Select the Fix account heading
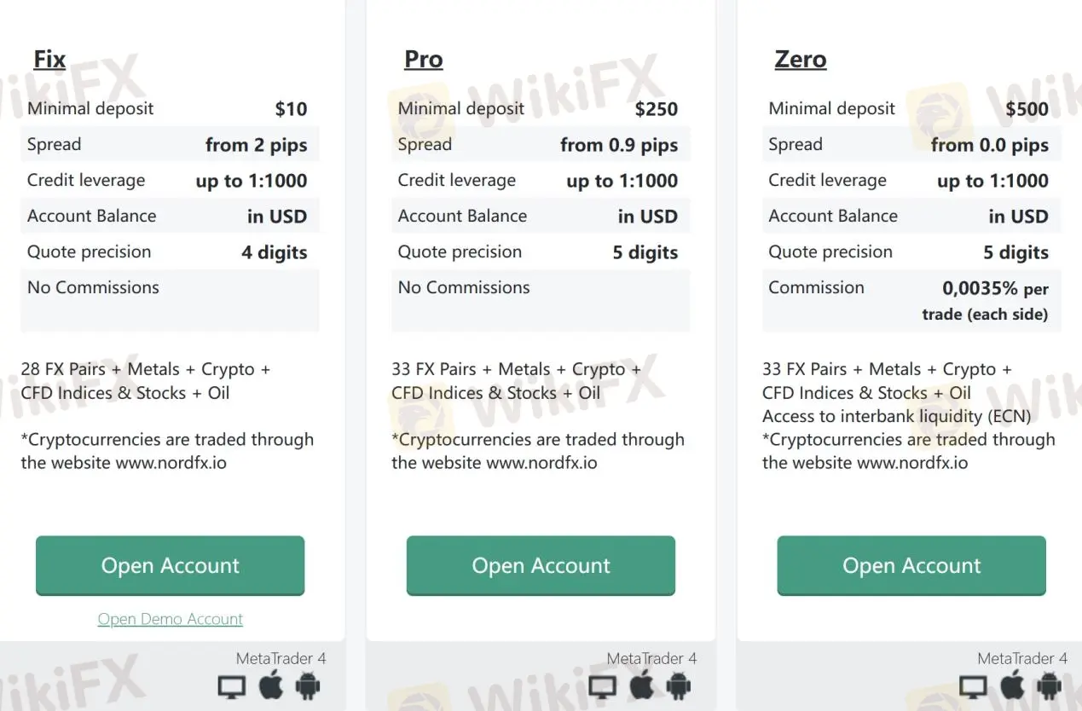 [49, 60]
